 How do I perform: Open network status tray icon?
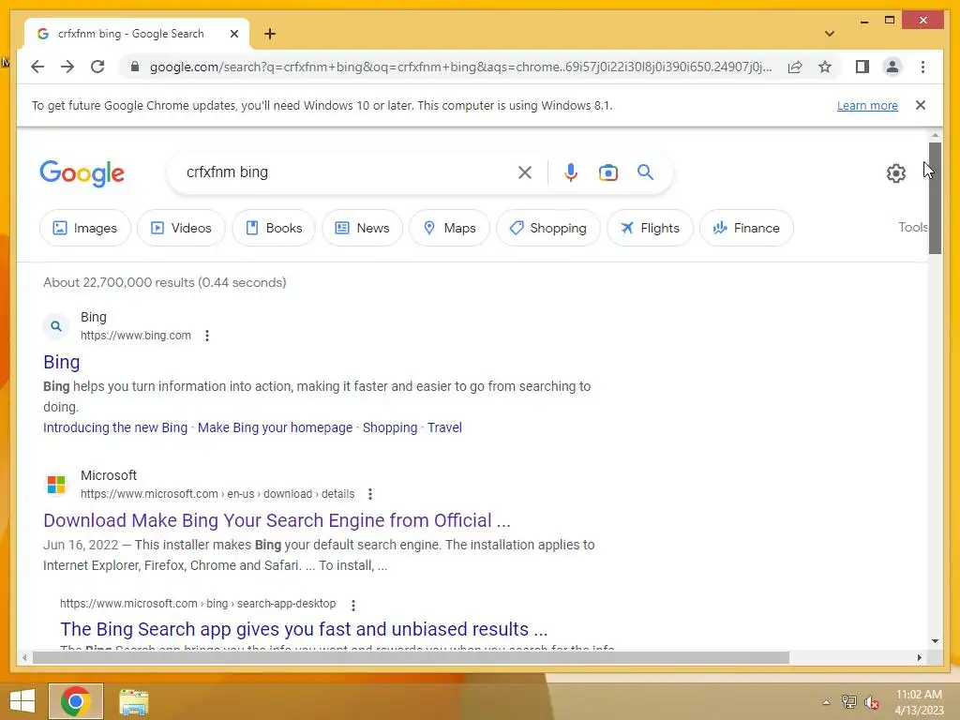(x=848, y=702)
